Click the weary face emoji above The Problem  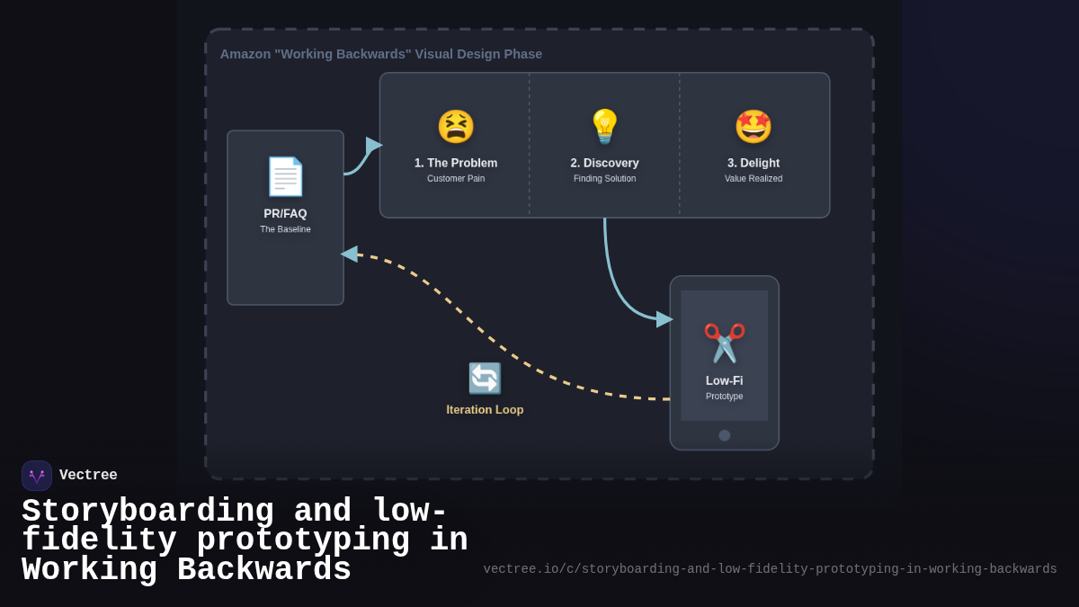coord(456,127)
